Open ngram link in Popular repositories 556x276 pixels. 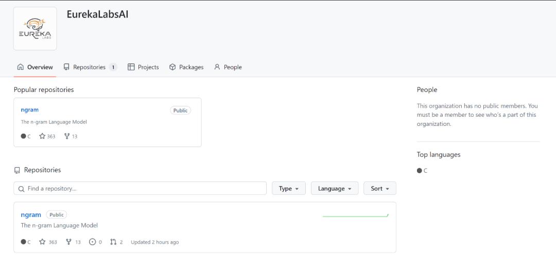point(29,110)
